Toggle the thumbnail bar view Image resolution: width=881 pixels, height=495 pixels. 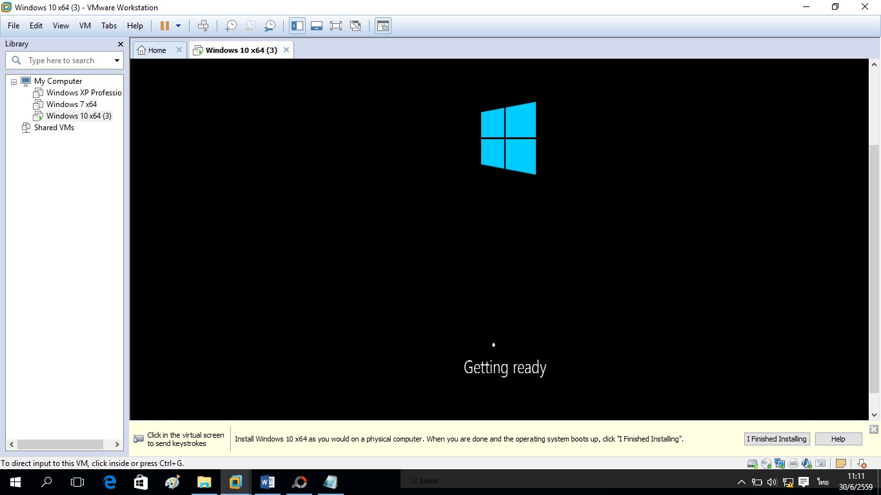317,26
